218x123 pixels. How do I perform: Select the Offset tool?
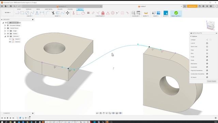[x=58, y=13]
